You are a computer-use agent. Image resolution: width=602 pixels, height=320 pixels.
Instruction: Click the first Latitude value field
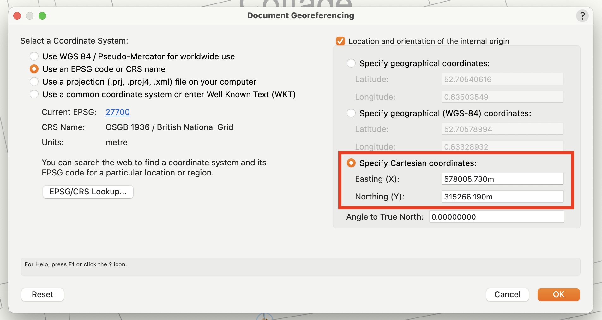tap(503, 79)
